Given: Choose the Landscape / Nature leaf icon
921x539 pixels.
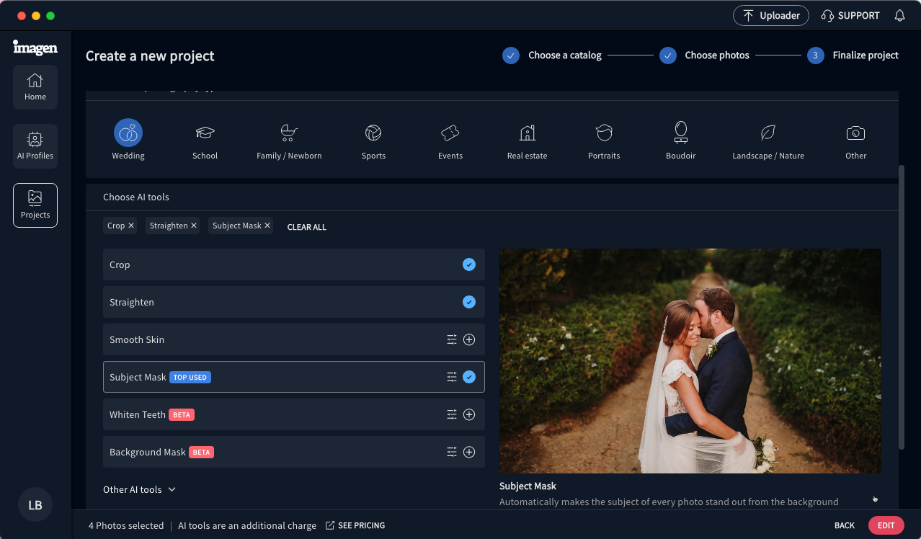Looking at the screenshot, I should click(x=768, y=133).
